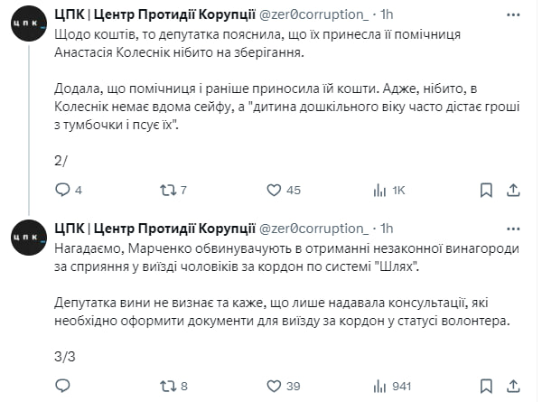The height and width of the screenshot is (402, 542).
Task: Reply to the tweet numbered 3/3
Action: pos(62,387)
